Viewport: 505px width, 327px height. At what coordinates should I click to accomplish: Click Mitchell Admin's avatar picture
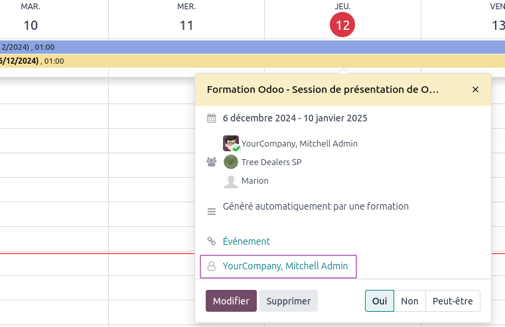231,143
